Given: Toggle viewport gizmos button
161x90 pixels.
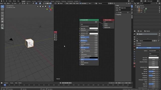Looking at the screenshot, I should pos(36,3).
